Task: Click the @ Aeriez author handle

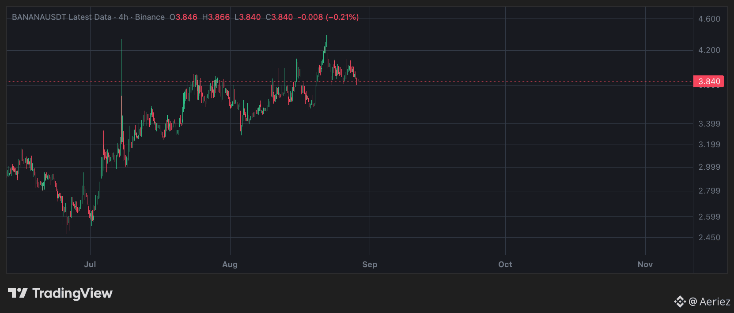Action: click(x=709, y=302)
